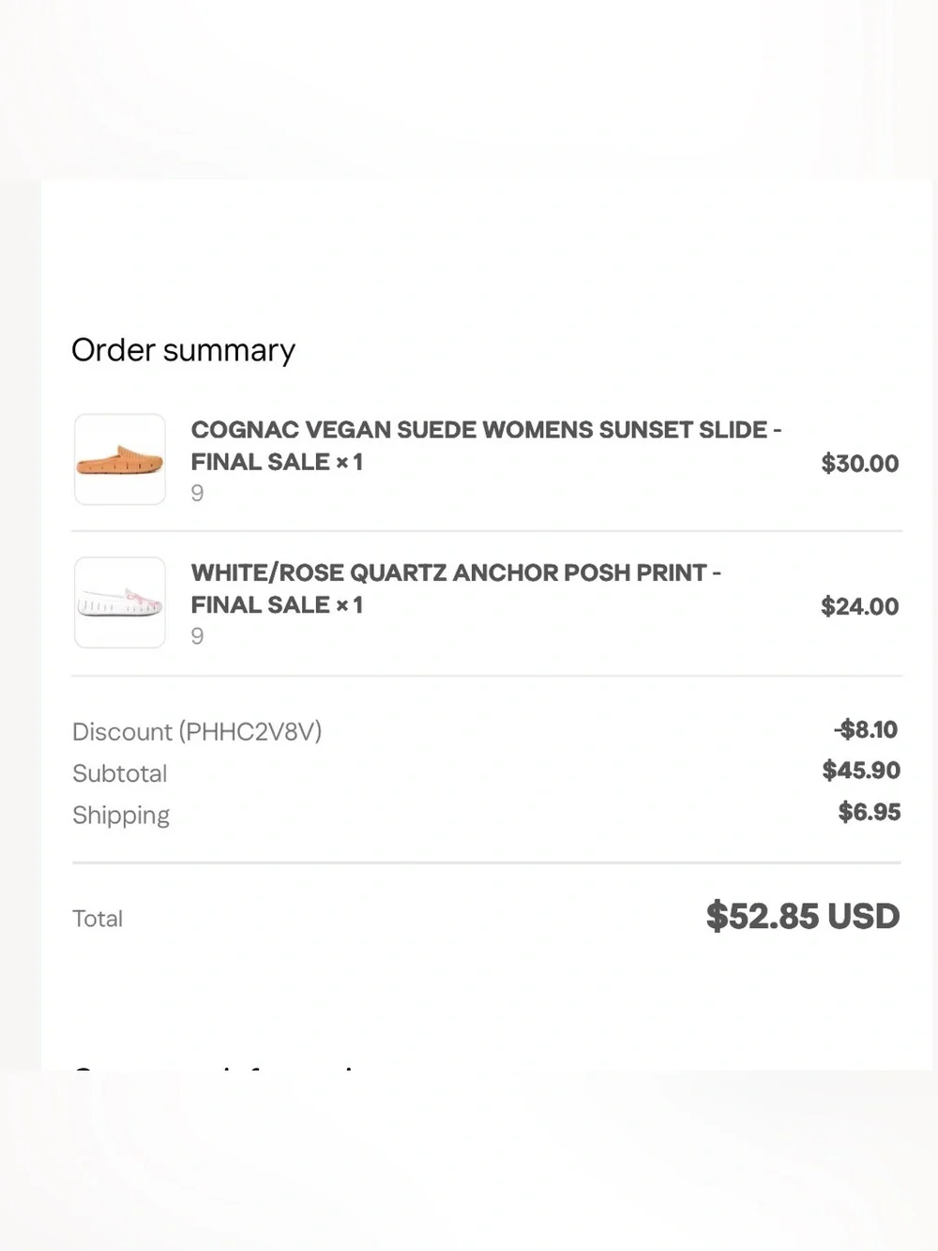Click the $45.90 subtotal amount
Image resolution: width=938 pixels, height=1251 pixels.
[x=861, y=770]
